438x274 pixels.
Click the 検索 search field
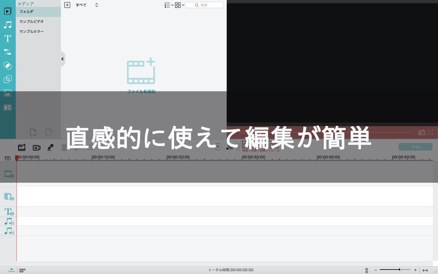(204, 5)
